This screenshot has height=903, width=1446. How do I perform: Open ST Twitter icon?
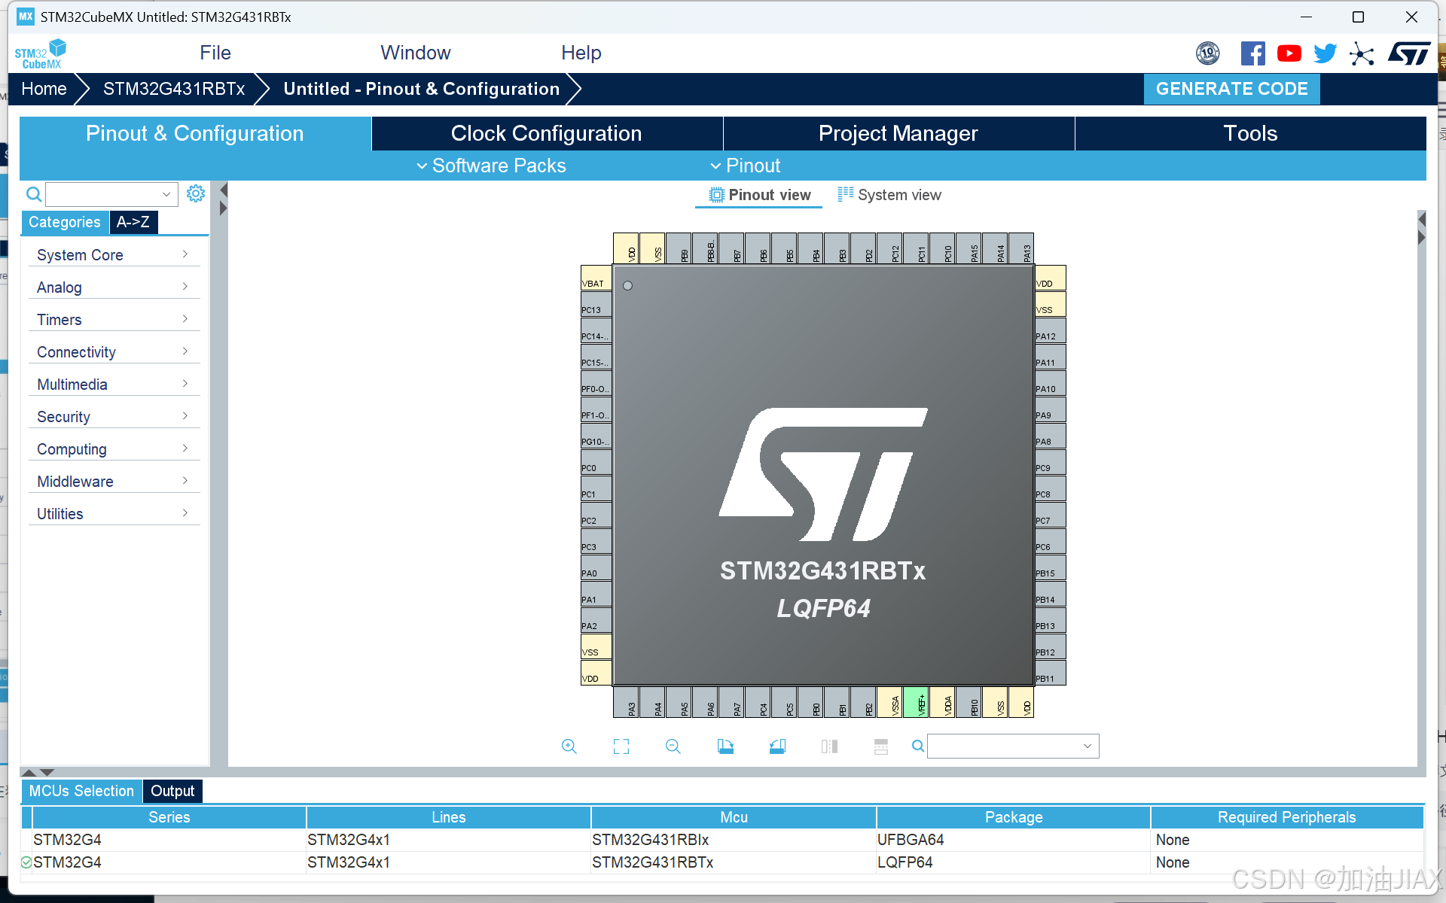(x=1325, y=53)
